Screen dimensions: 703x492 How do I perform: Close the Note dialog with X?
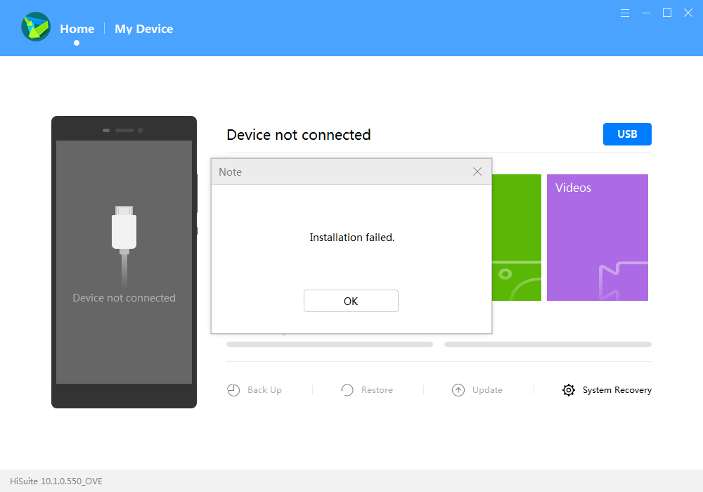pyautogui.click(x=477, y=171)
